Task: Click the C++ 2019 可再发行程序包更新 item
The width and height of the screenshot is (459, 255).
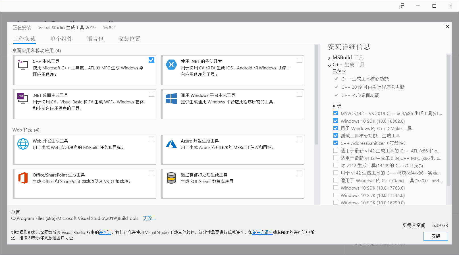Action: pos(373,87)
